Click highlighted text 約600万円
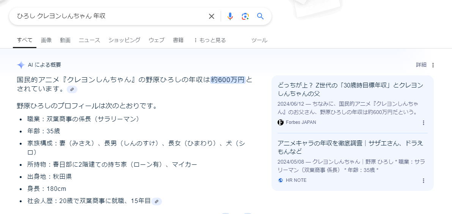The width and height of the screenshot is (452, 214). pyautogui.click(x=228, y=80)
